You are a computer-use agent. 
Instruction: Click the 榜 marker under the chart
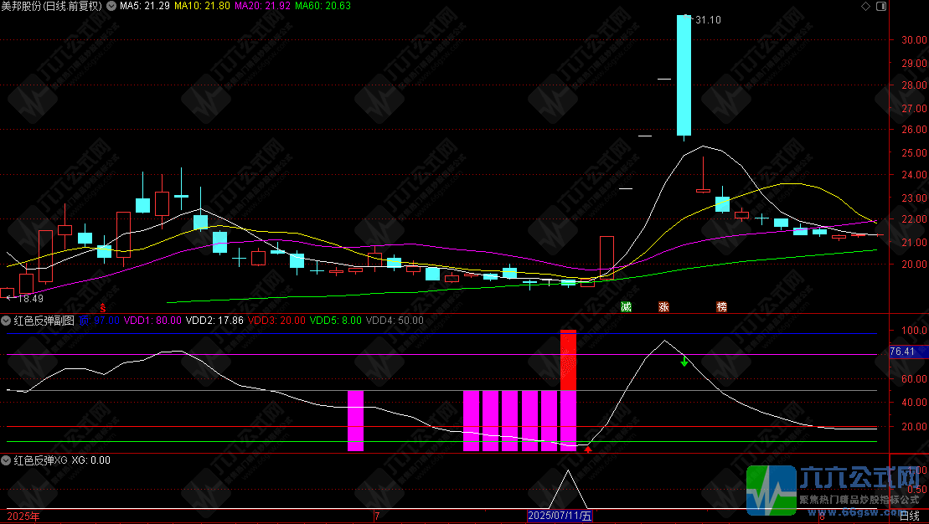click(x=721, y=306)
